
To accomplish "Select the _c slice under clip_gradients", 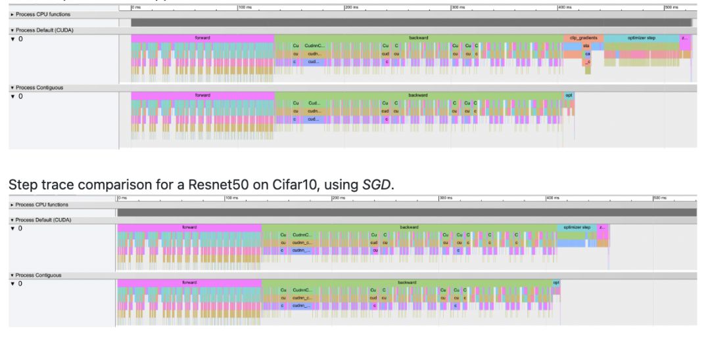I will coord(588,62).
